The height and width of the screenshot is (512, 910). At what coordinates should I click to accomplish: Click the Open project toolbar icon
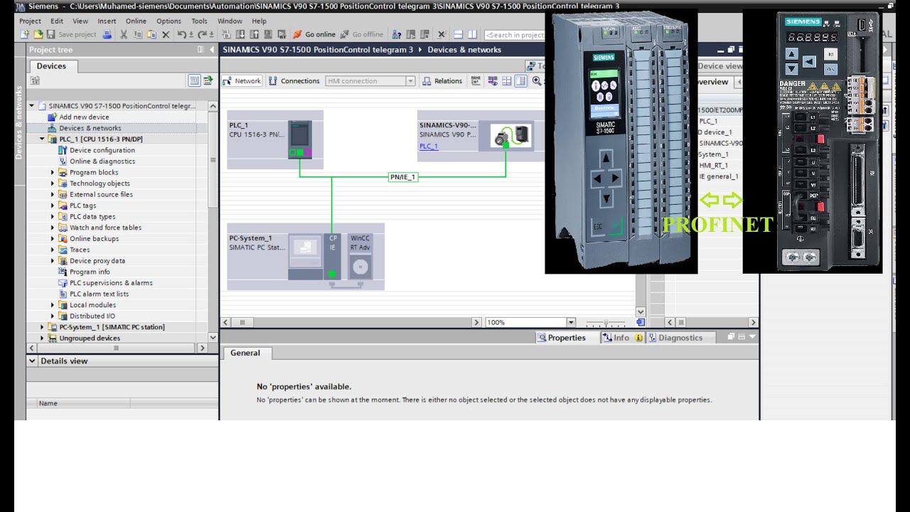pyautogui.click(x=38, y=34)
